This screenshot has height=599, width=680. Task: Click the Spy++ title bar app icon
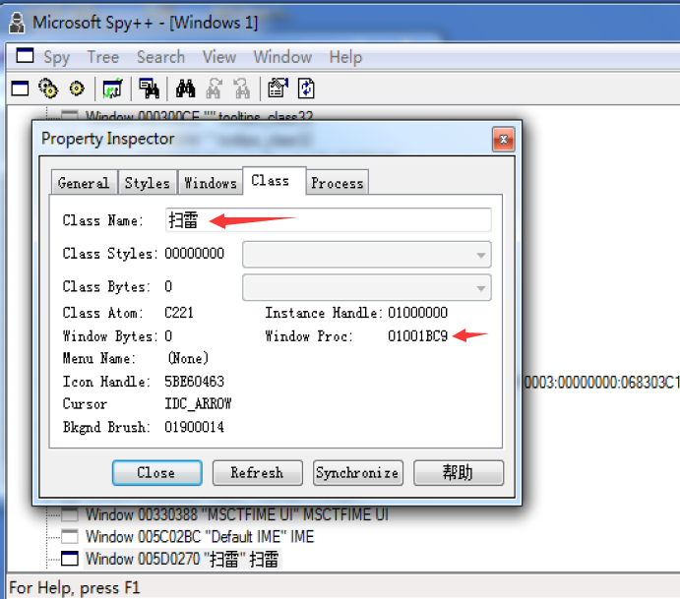[x=17, y=23]
